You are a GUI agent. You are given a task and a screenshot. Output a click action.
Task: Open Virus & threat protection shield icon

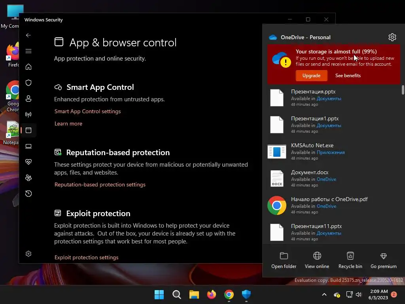[28, 83]
